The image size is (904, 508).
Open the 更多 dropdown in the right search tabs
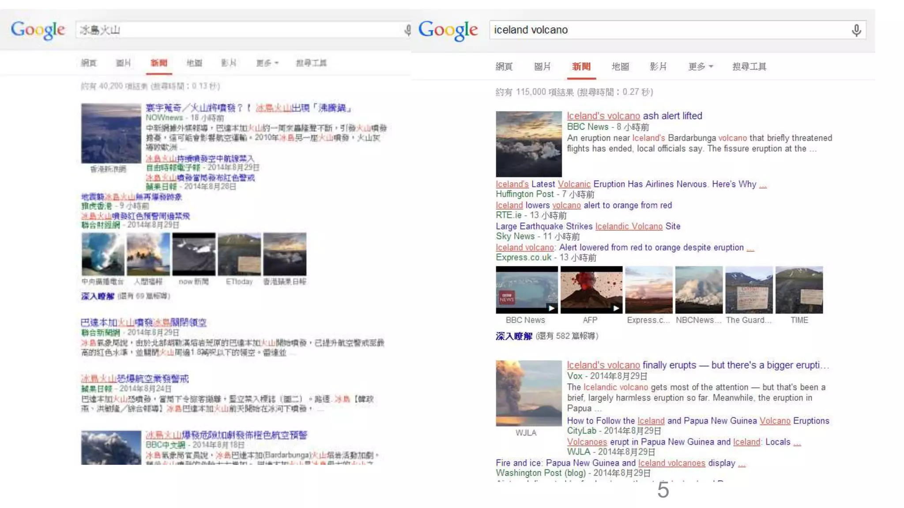[701, 67]
